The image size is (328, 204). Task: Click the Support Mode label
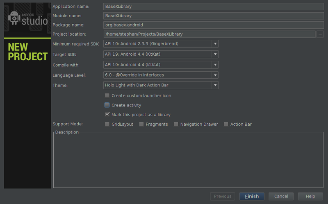(x=68, y=124)
